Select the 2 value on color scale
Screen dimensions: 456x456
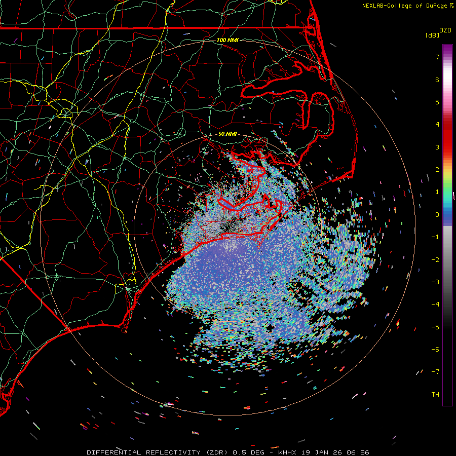click(x=437, y=170)
